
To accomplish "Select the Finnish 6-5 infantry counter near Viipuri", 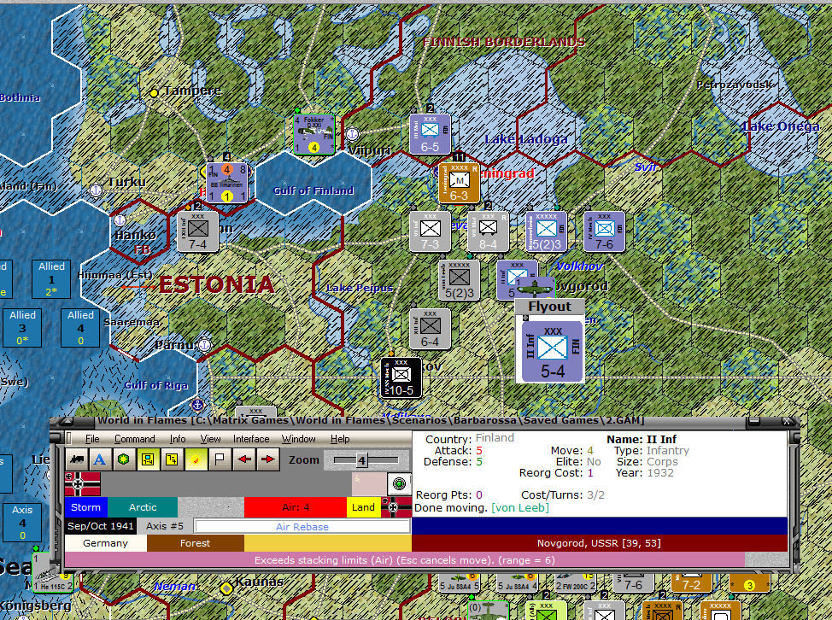I will (430, 134).
